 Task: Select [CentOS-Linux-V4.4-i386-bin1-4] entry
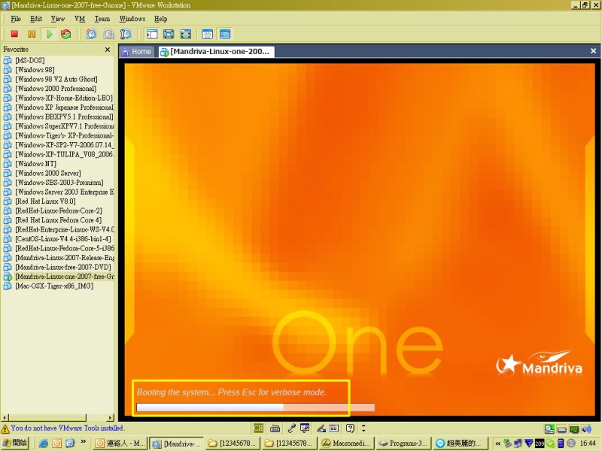click(63, 239)
